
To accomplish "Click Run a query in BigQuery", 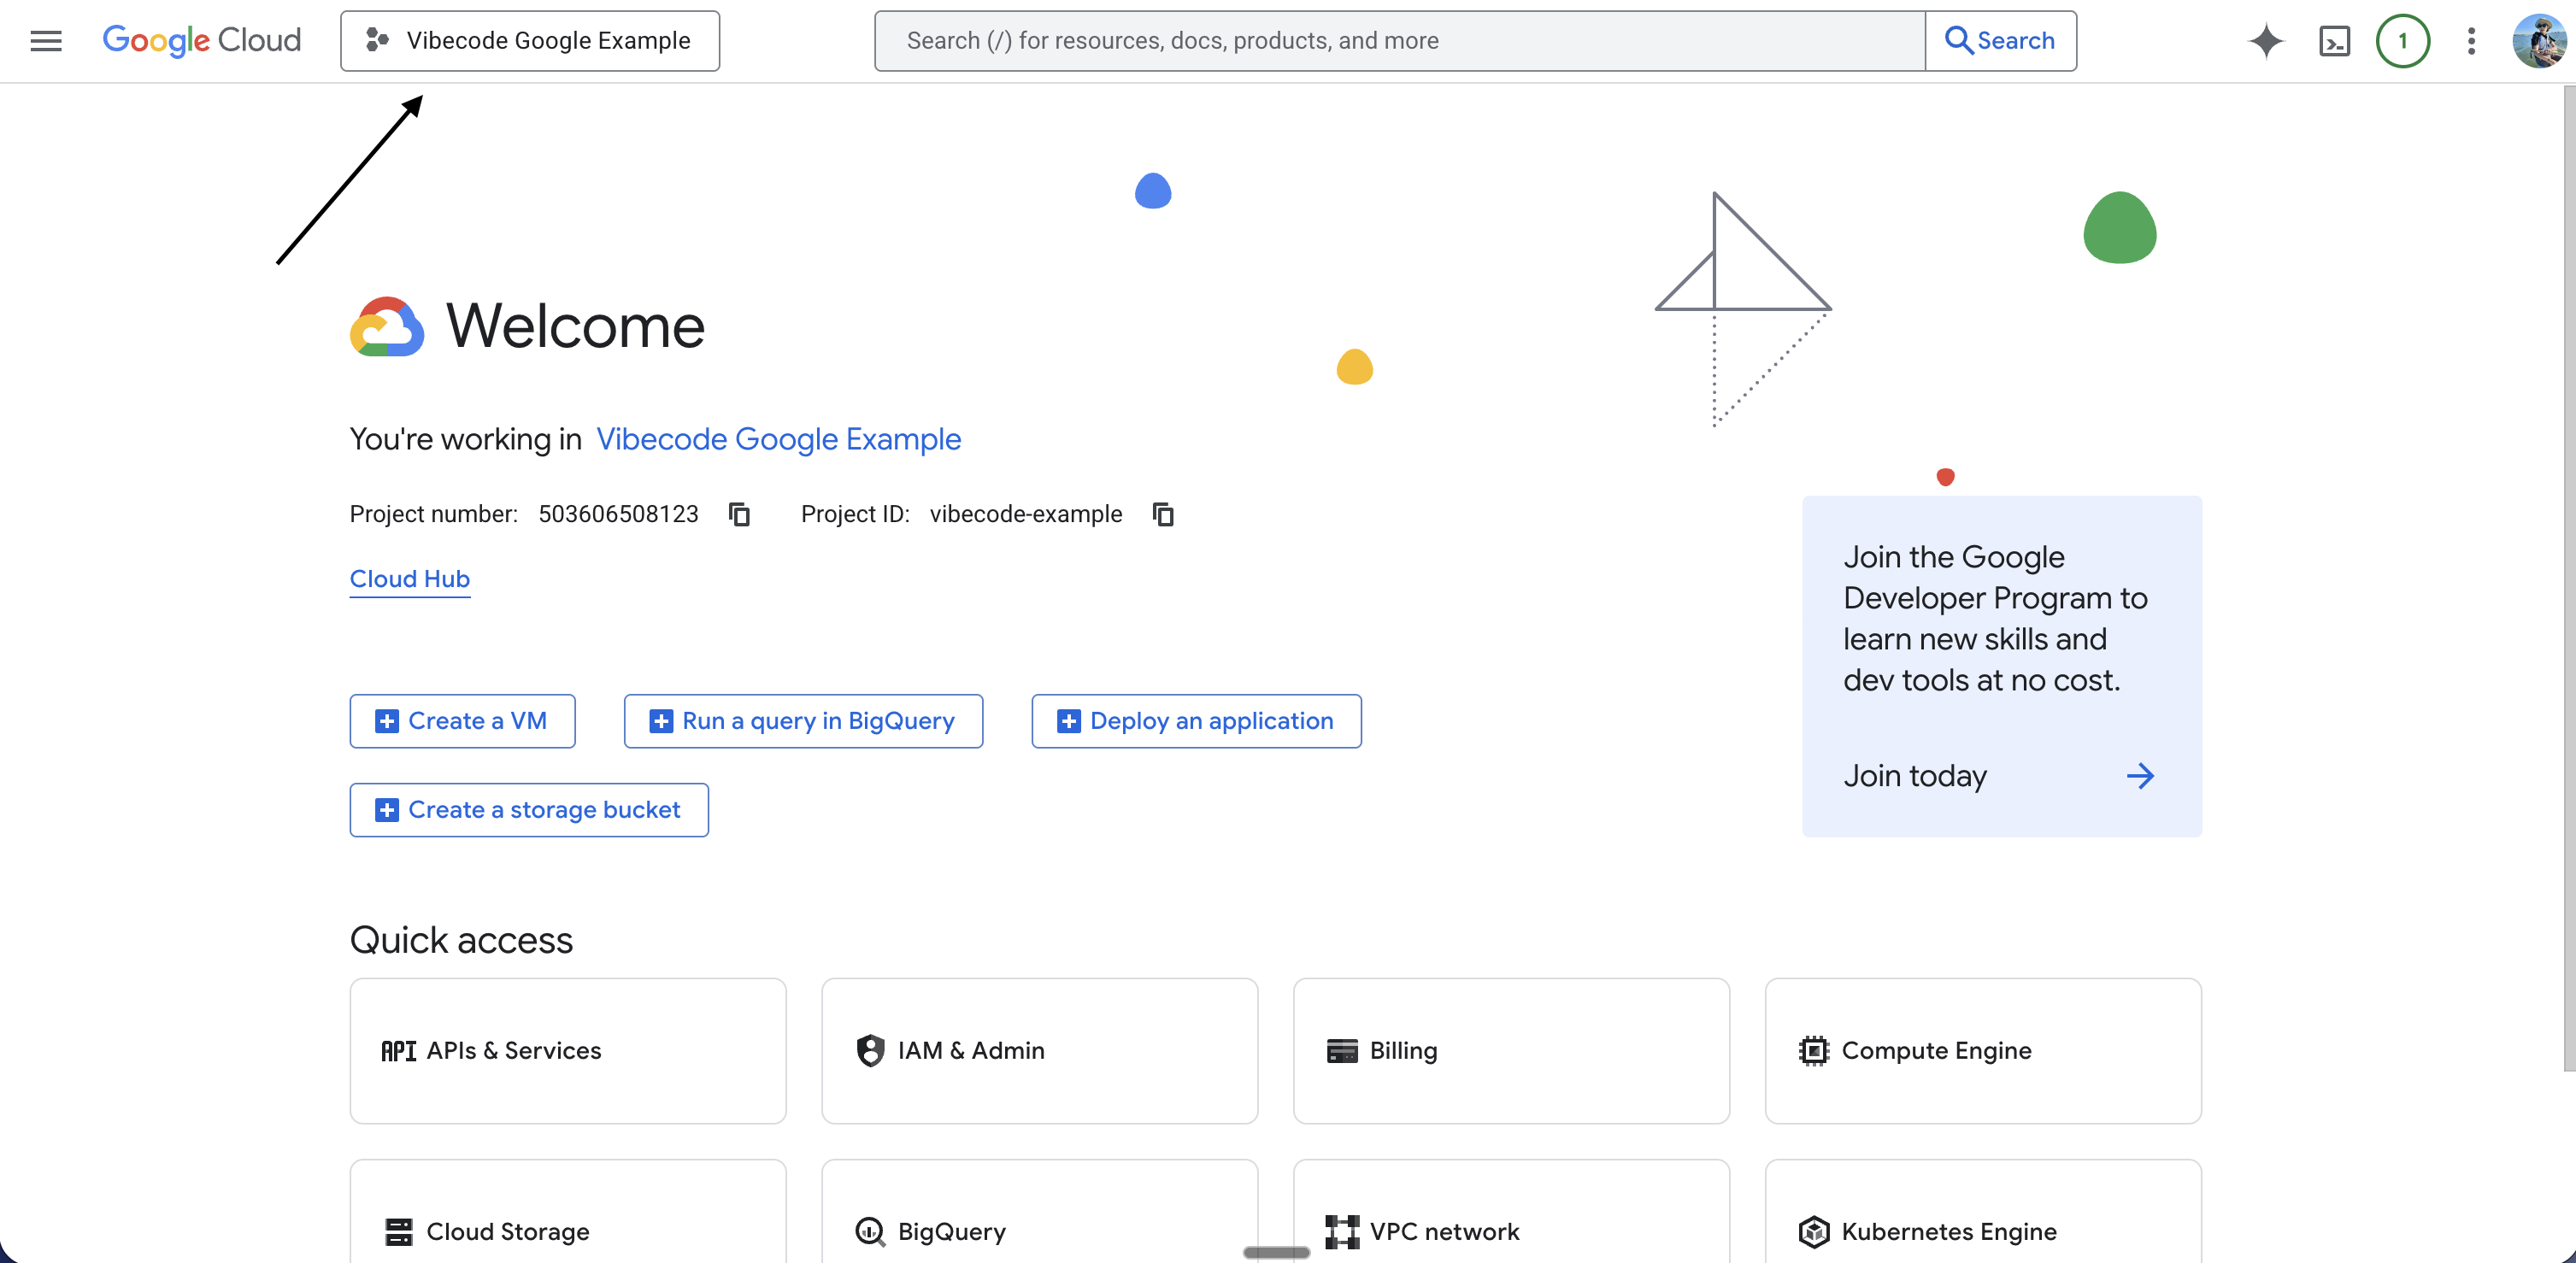I will click(803, 721).
